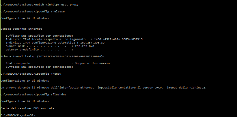Viewport: 237px width, 117px height.
Task: Click the 'Indirizzo IPv4 configurazione automatica' label
Action: click(40, 43)
